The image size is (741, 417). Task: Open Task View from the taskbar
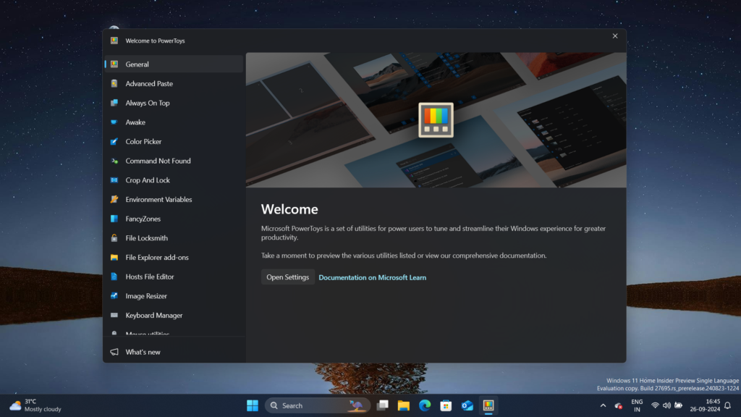point(382,405)
